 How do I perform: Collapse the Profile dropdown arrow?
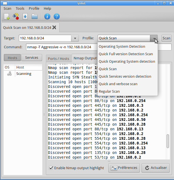[154, 38]
